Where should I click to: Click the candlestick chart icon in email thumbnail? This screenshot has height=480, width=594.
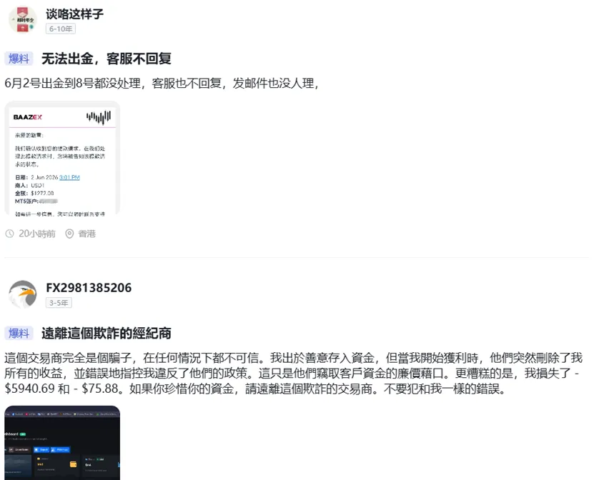click(99, 117)
